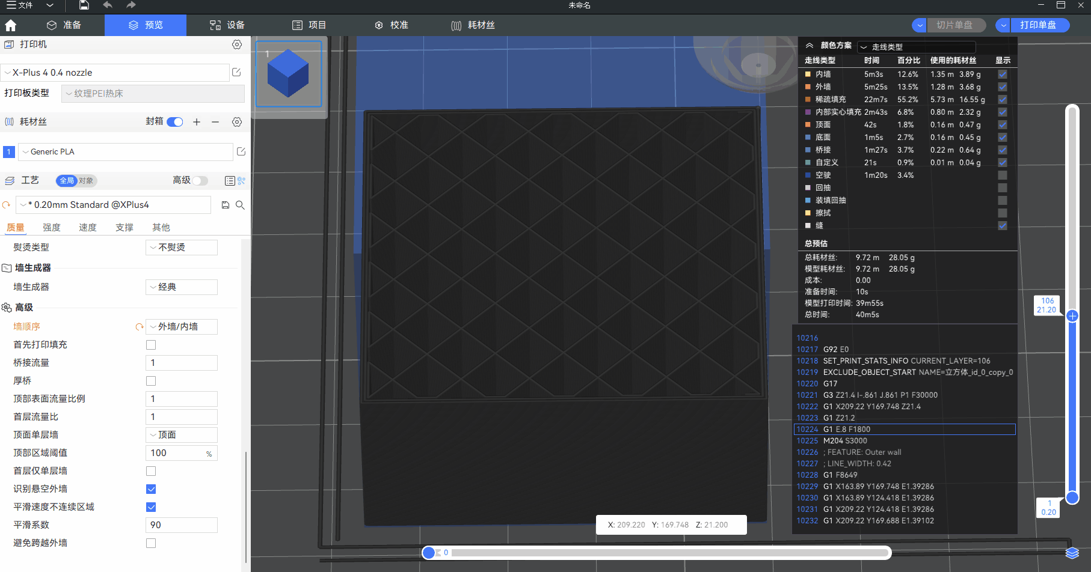
Task: Hide 内墙 lines using its display checkbox
Action: coord(1003,75)
